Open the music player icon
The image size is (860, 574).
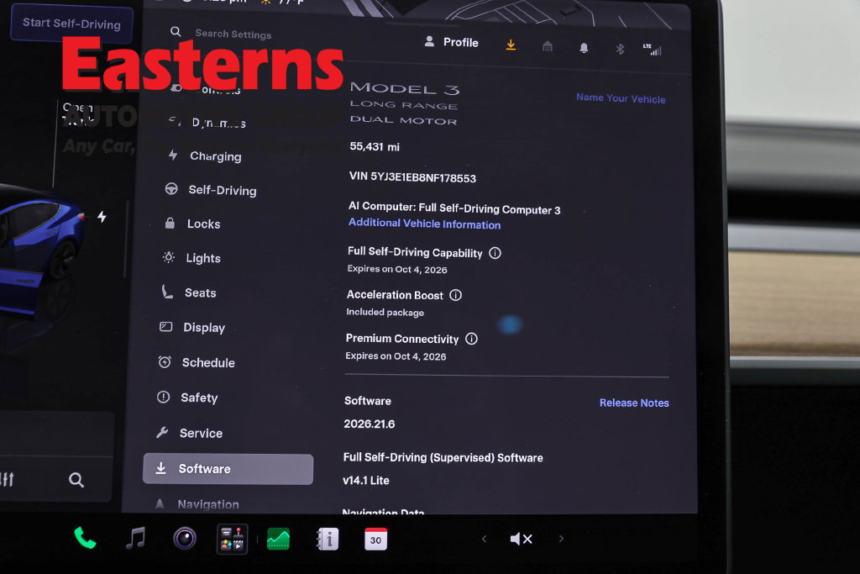[135, 539]
